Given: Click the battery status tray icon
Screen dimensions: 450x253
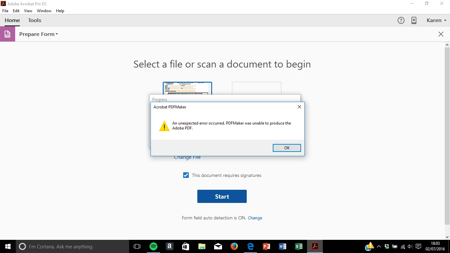Looking at the screenshot, I should tap(395, 246).
